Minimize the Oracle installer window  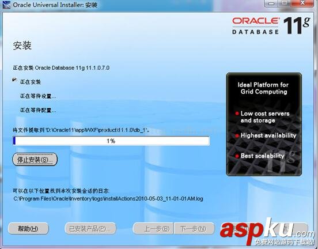point(272,3)
